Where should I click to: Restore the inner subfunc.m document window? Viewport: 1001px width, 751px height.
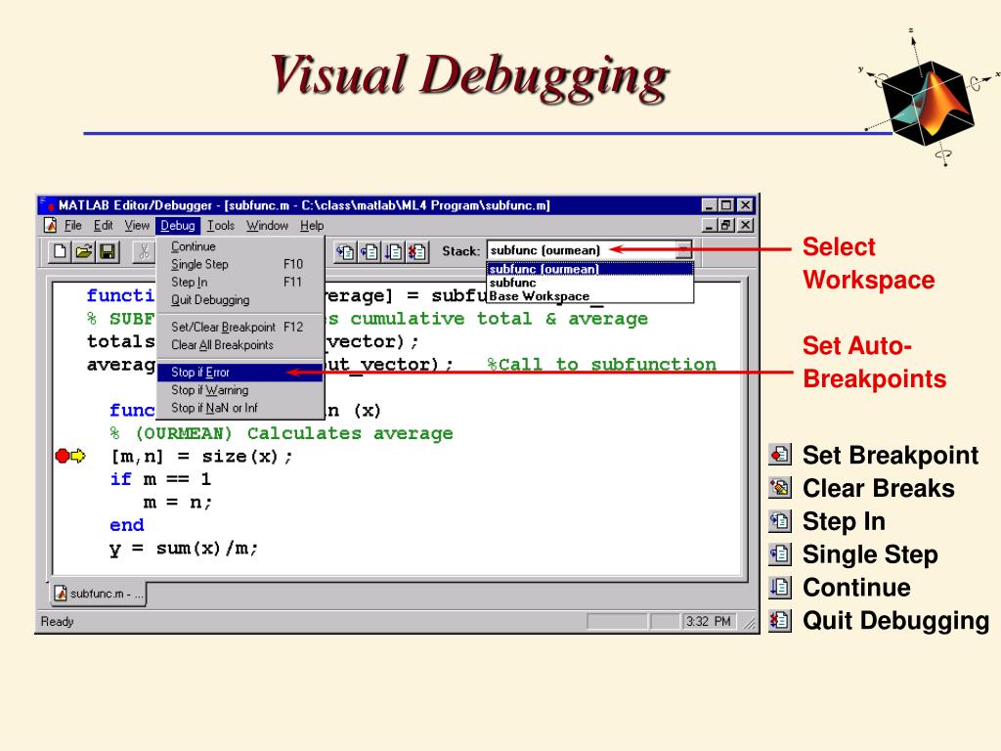coord(726,225)
